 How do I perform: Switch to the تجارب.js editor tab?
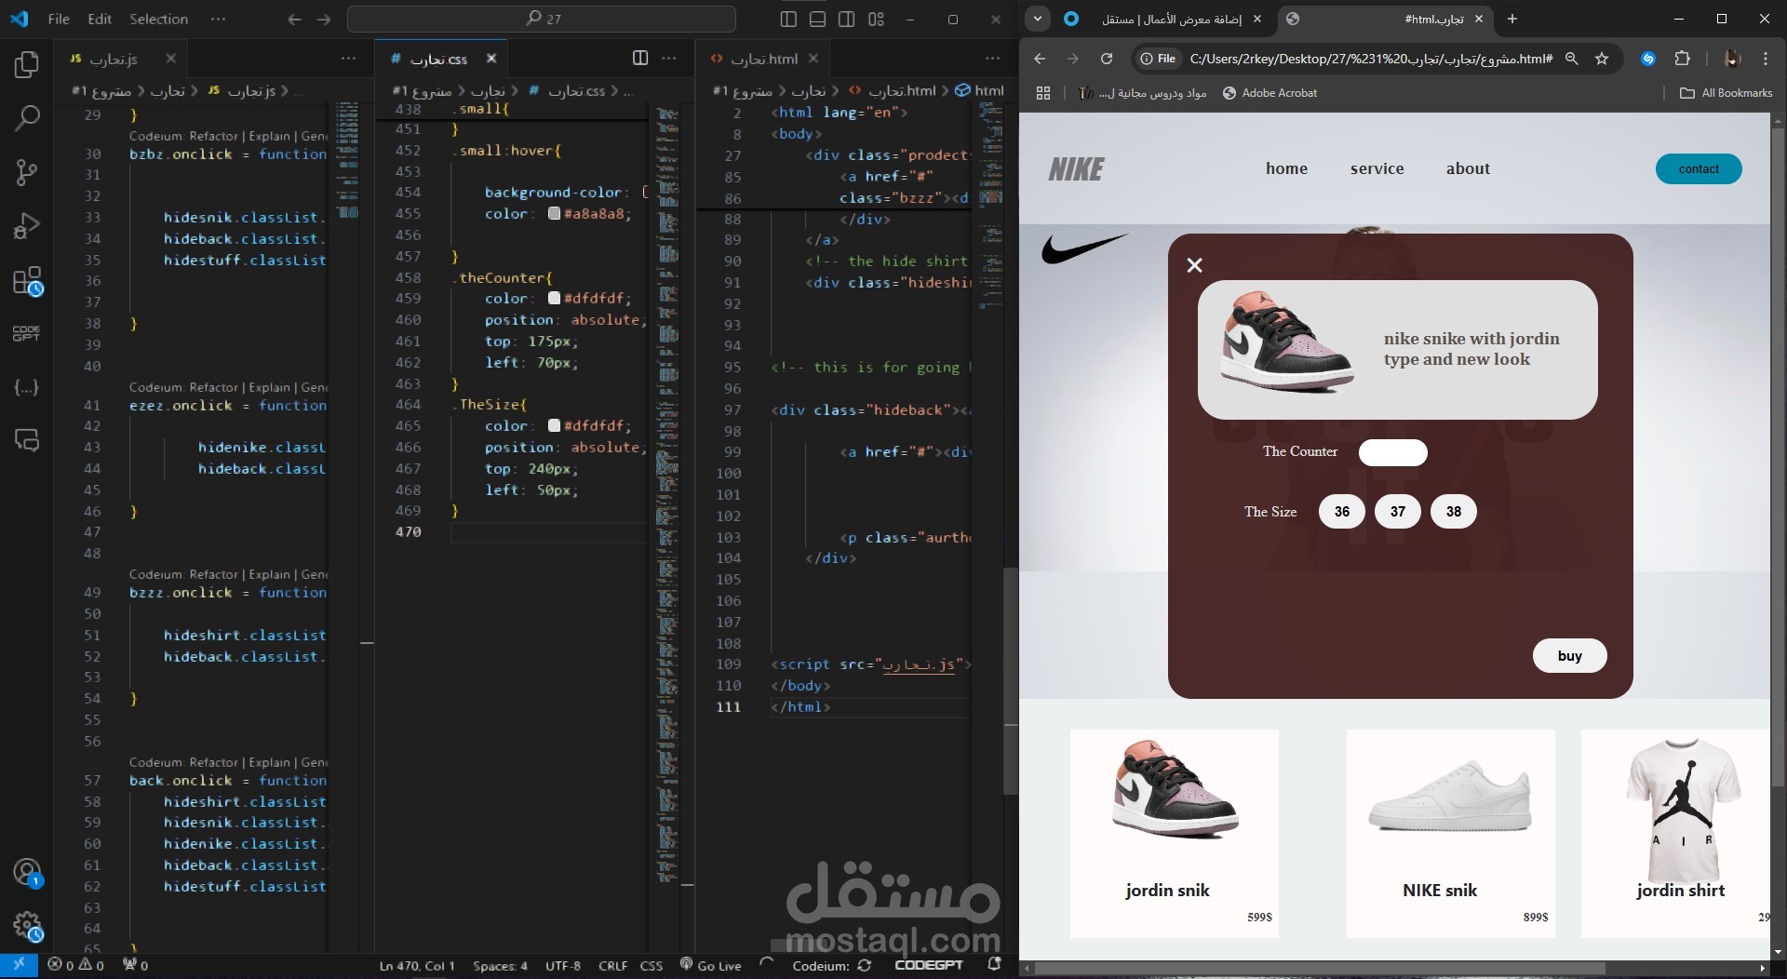pyautogui.click(x=114, y=59)
